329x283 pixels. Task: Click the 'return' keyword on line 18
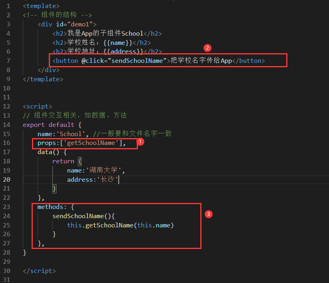[x=63, y=161]
